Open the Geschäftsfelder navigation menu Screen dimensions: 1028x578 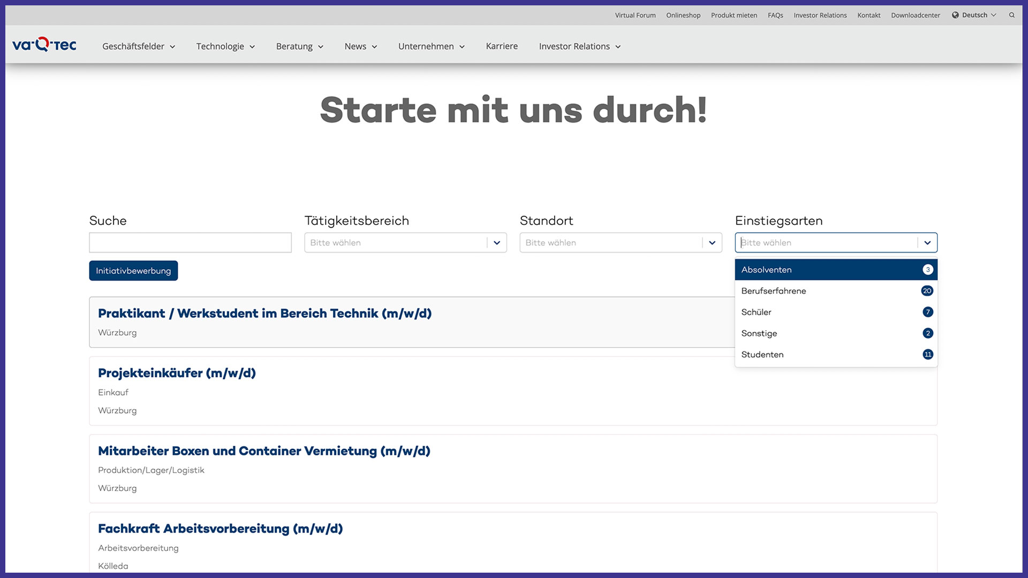[x=138, y=47]
